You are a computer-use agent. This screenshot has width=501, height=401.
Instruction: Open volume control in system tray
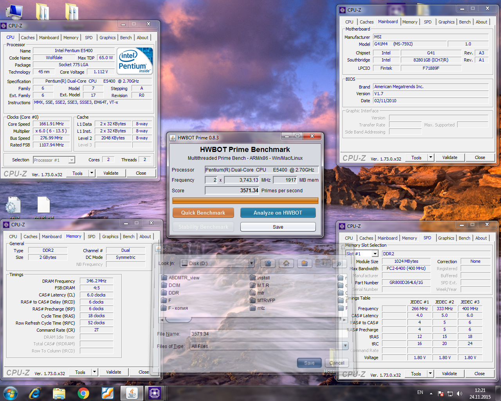459,393
